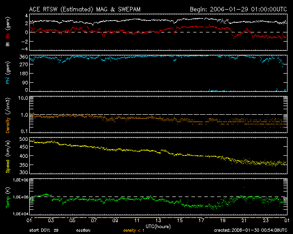Click the created timestamp in footer
Screen dimensions: 293x234
[x=252, y=230]
